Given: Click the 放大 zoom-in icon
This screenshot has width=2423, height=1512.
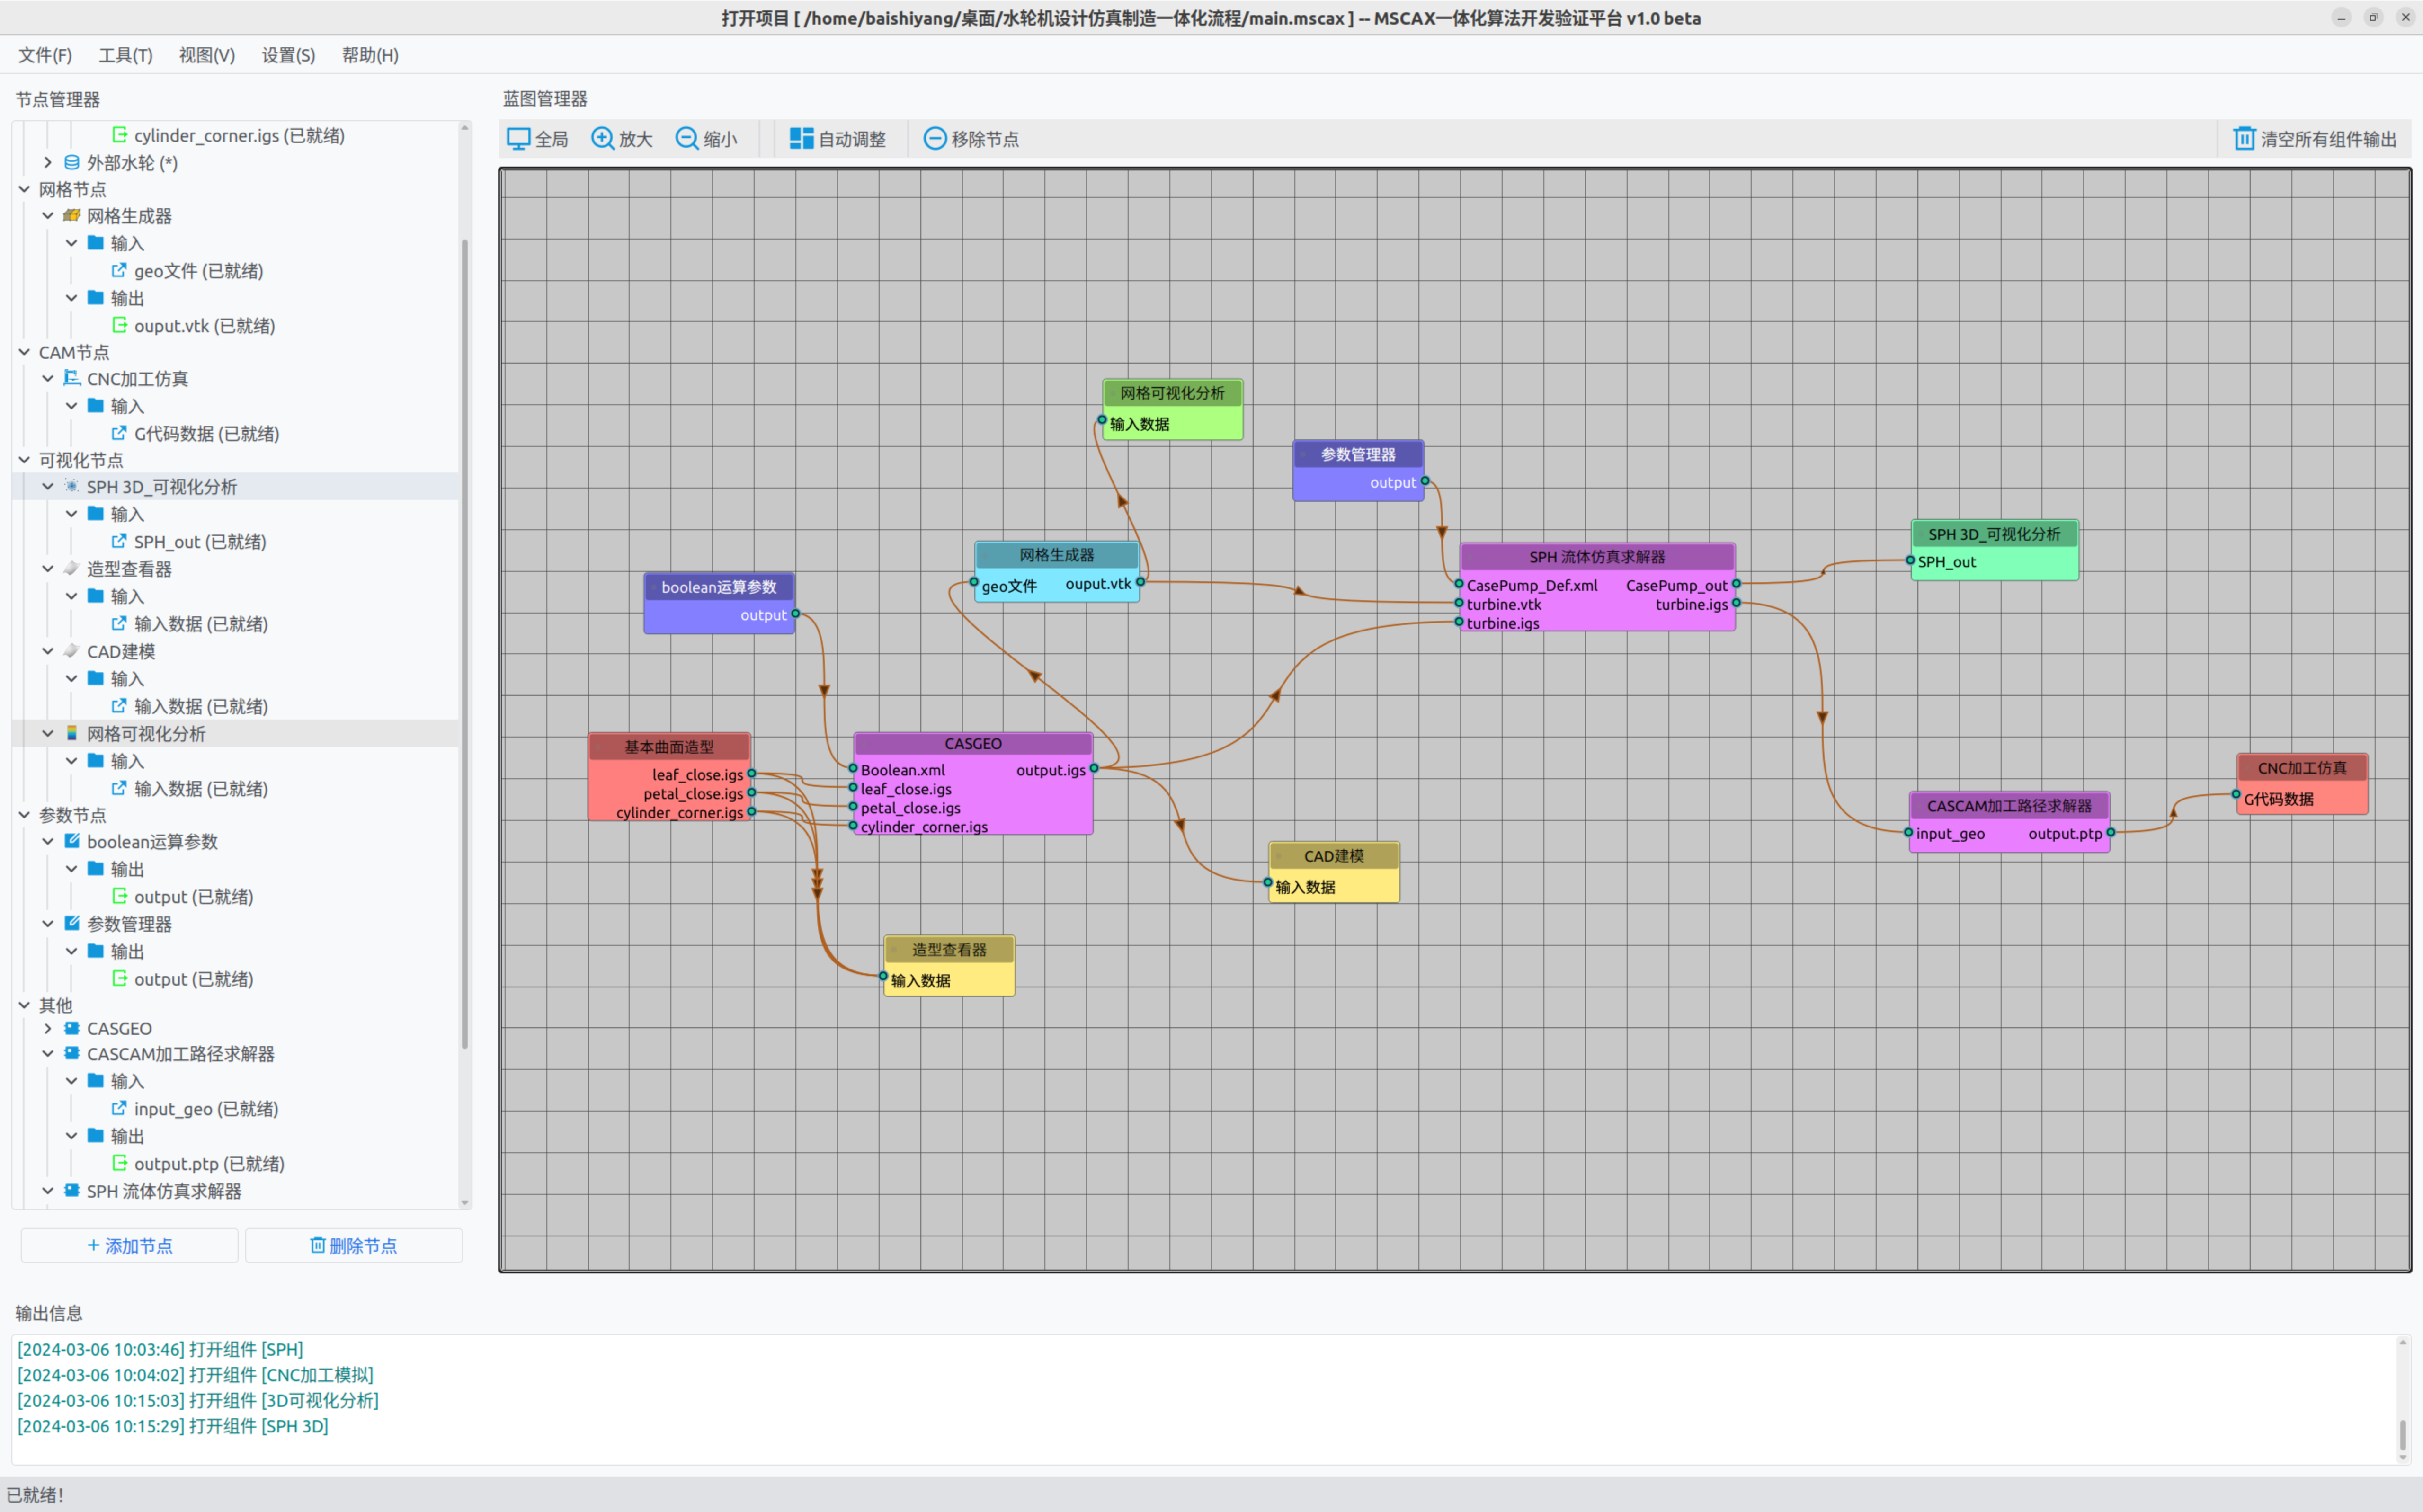Looking at the screenshot, I should coord(602,139).
